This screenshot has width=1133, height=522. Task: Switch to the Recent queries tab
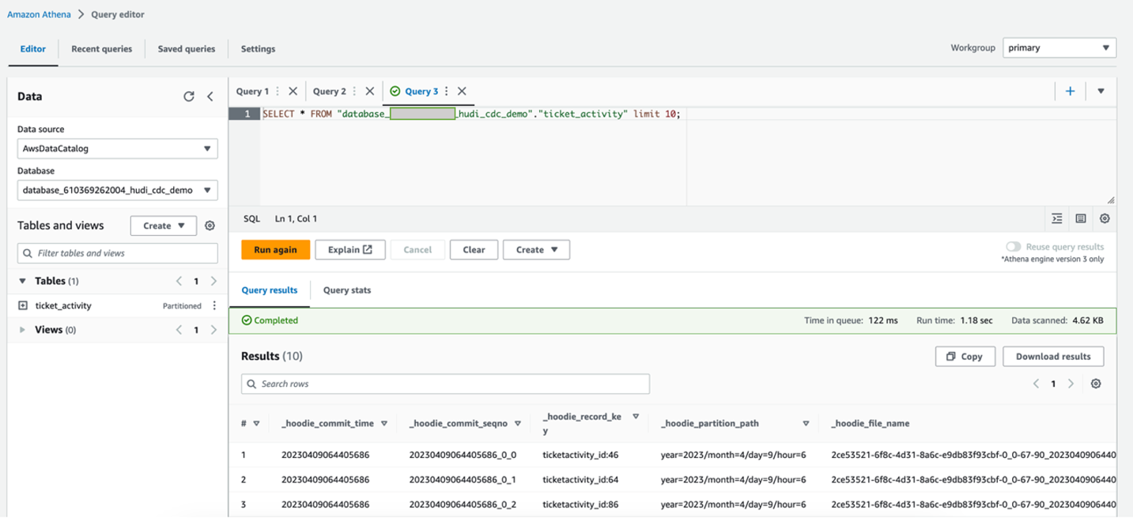pos(101,49)
